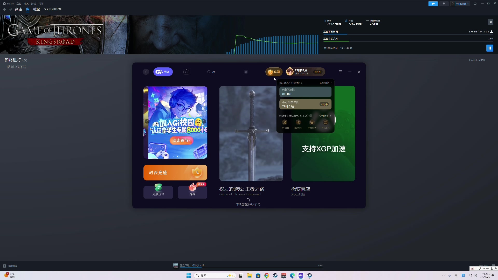Open Steam 社区 tab
This screenshot has width=498, height=280.
click(37, 9)
